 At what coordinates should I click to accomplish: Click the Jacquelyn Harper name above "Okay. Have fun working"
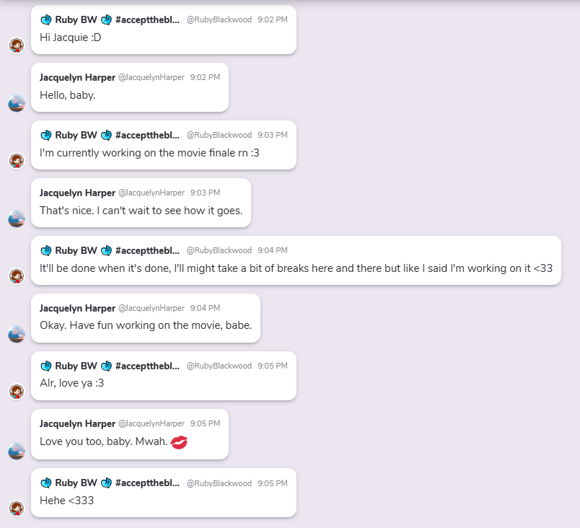(x=77, y=308)
